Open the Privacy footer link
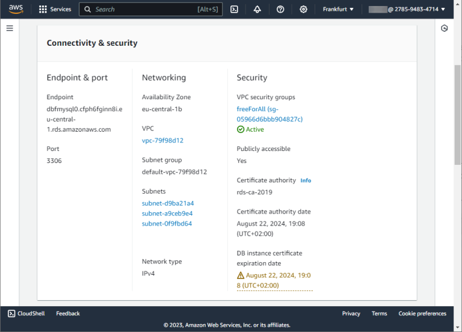This screenshot has height=332, width=462. (x=351, y=313)
